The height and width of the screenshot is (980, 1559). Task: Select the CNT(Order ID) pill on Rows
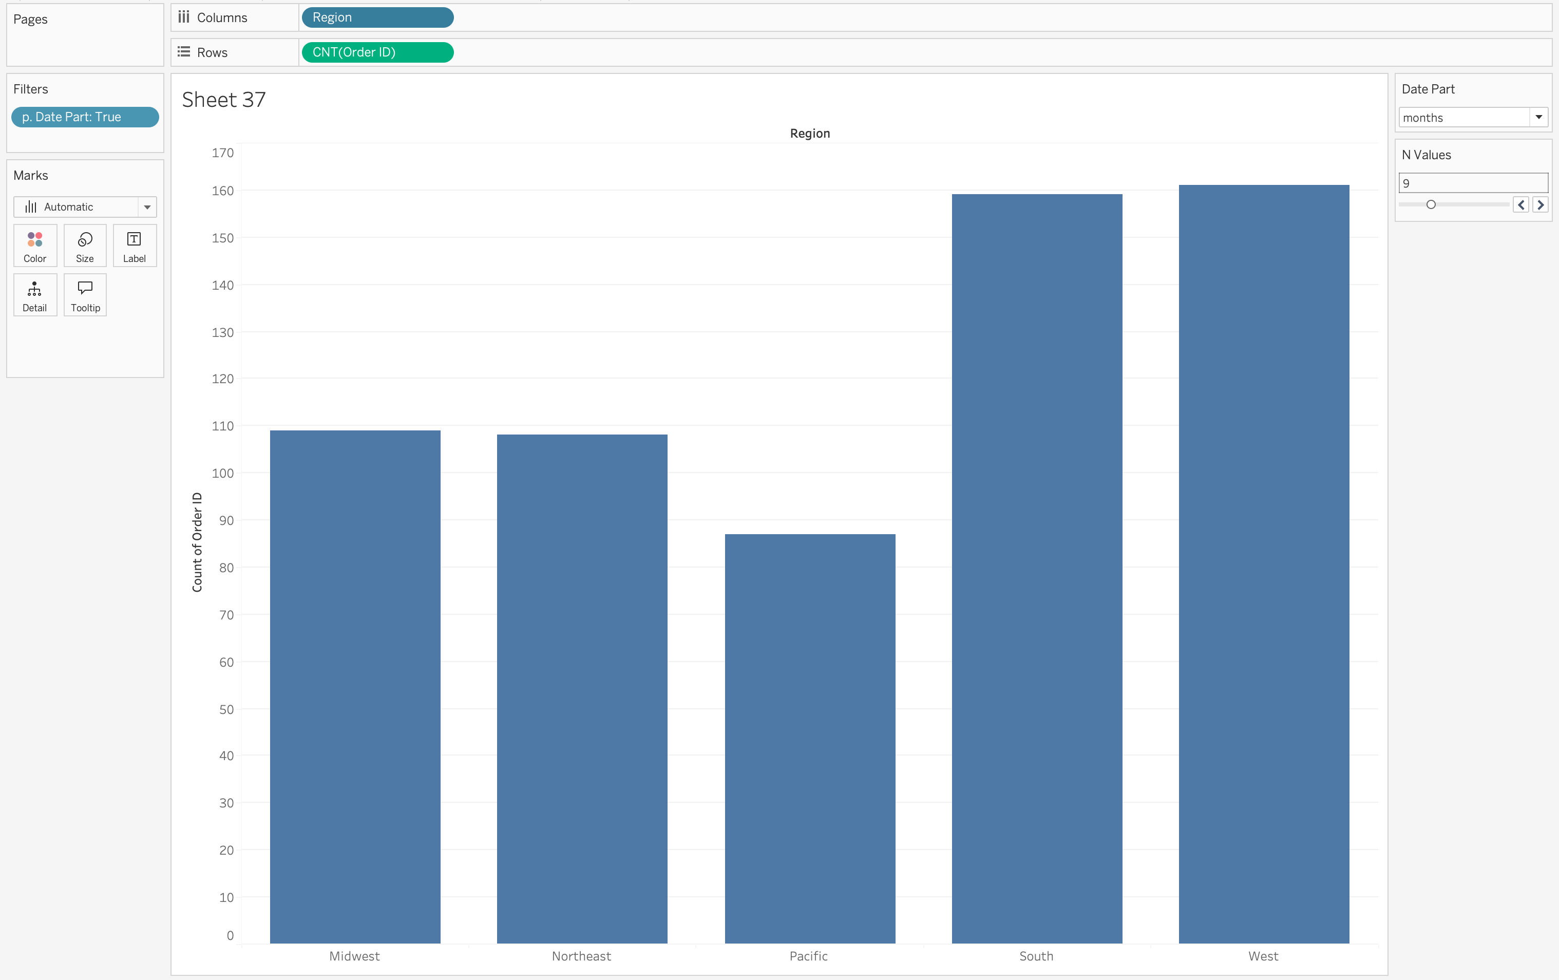377,52
